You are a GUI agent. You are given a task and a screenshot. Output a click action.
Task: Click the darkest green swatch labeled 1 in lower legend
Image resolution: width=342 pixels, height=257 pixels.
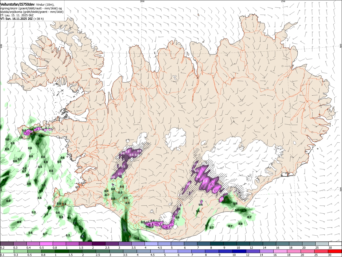click(61, 251)
